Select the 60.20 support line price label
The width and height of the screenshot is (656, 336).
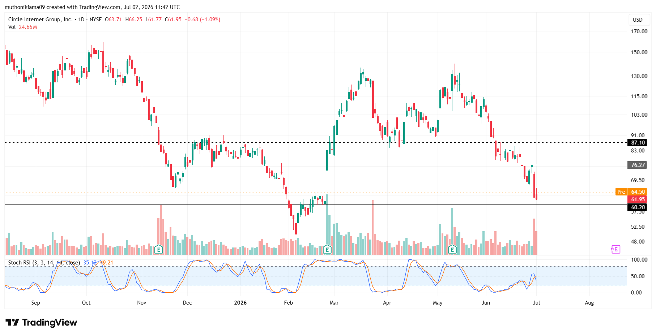tap(638, 207)
